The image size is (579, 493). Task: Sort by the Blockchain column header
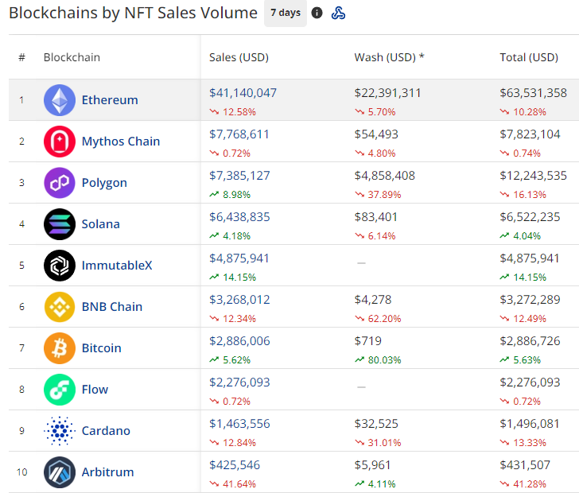72,57
